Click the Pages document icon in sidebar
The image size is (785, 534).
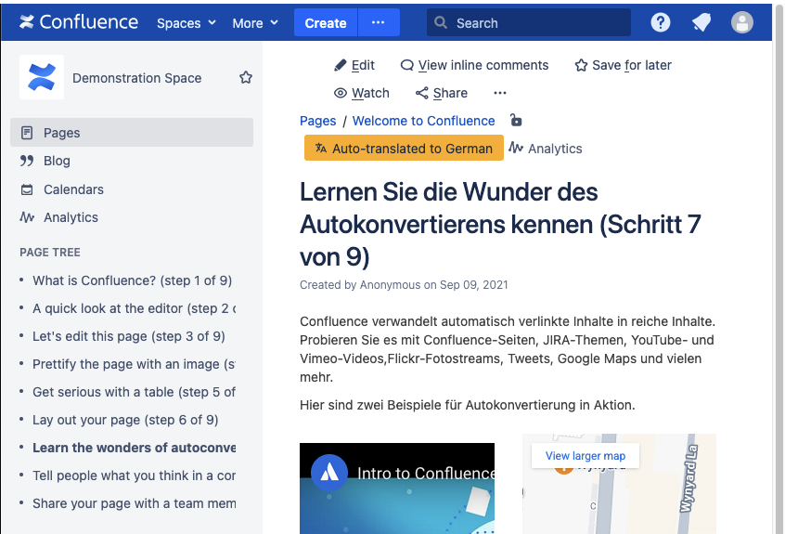pos(27,133)
